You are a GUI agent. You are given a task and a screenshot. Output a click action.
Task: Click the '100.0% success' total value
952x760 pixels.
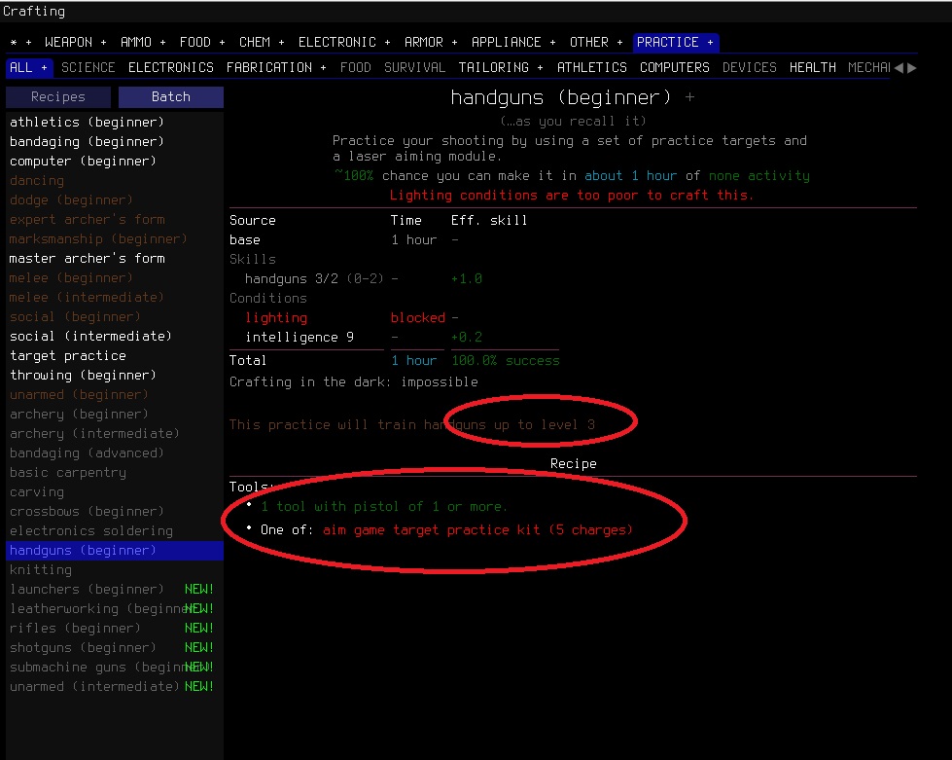tap(505, 360)
